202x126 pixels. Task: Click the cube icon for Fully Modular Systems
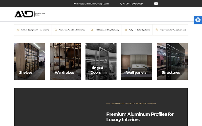[126, 30]
